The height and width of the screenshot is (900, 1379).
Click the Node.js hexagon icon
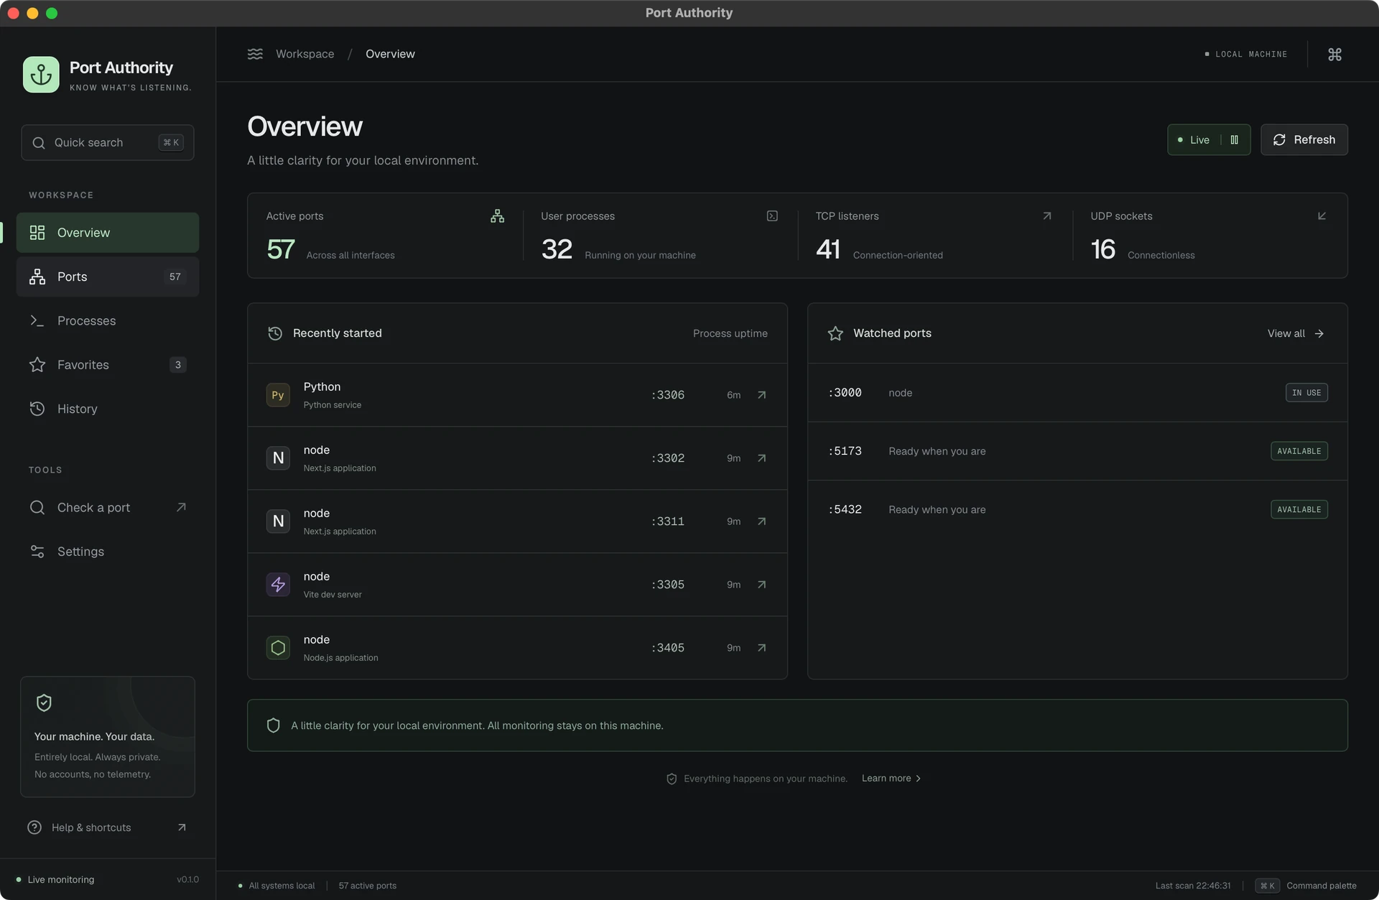(278, 648)
